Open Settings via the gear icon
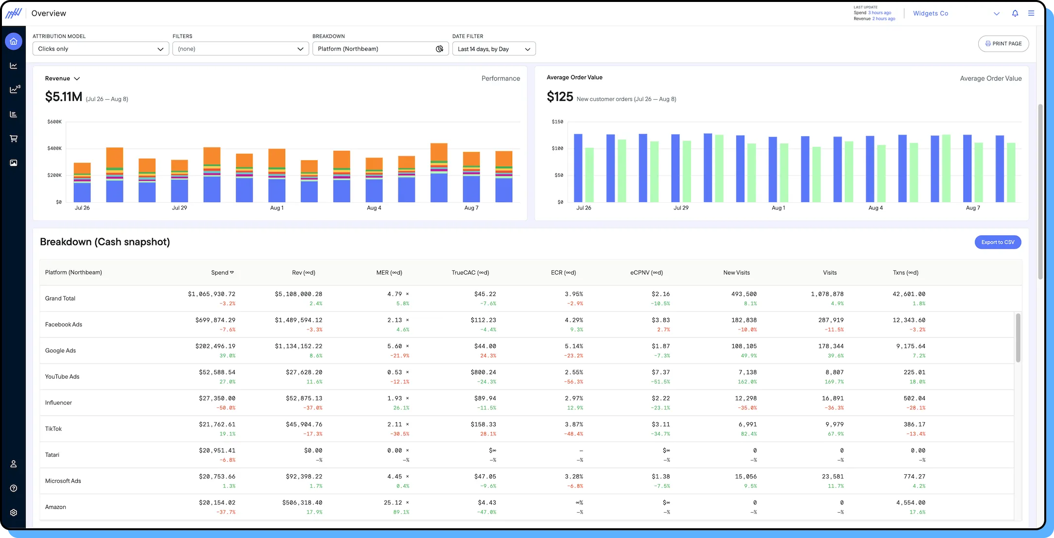Viewport: 1054px width, 538px height. click(13, 512)
